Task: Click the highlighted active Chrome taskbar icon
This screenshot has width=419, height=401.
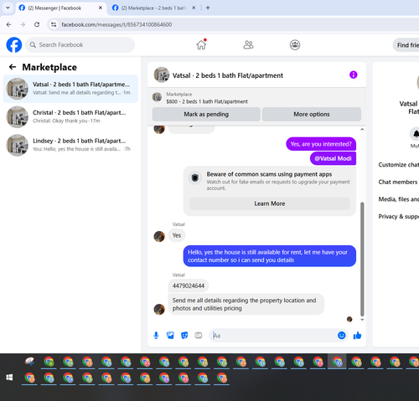Action: 337,362
